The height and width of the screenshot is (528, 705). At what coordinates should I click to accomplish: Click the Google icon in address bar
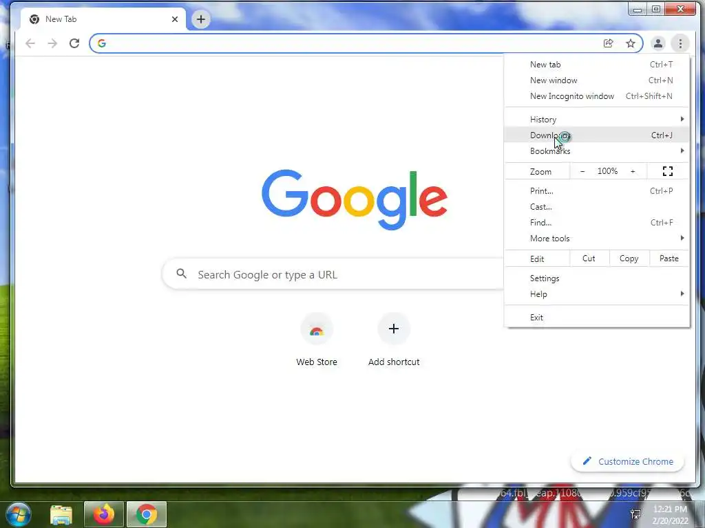coord(102,43)
